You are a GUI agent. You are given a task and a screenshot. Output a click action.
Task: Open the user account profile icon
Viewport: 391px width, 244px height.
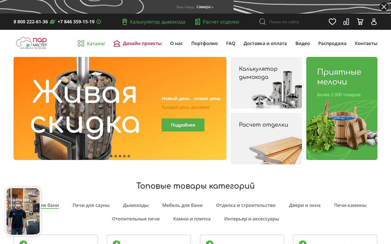[374, 22]
